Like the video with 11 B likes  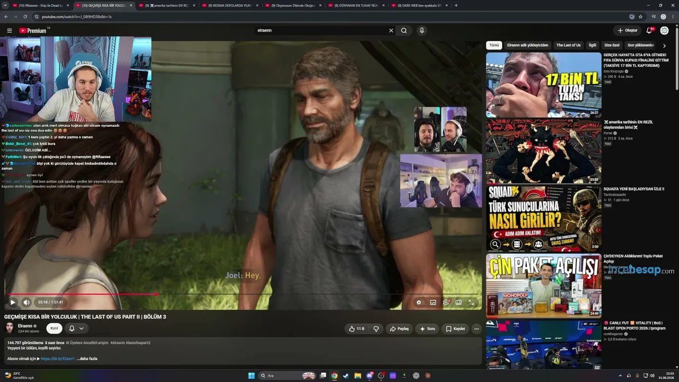coord(357,329)
